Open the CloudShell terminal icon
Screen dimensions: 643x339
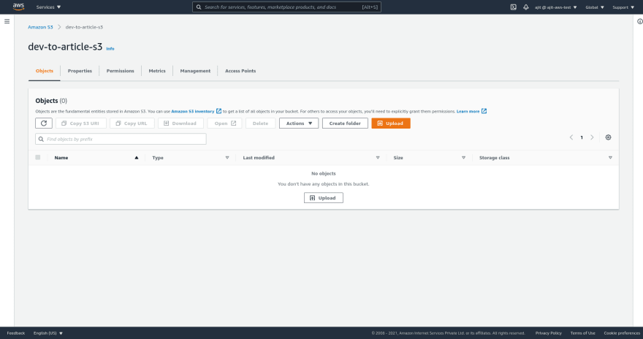click(x=513, y=7)
